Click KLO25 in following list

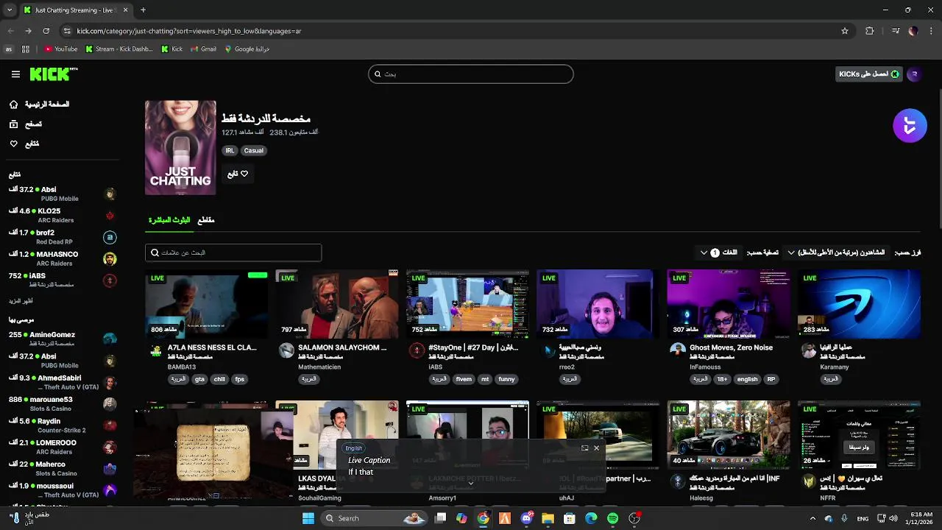[x=49, y=211]
